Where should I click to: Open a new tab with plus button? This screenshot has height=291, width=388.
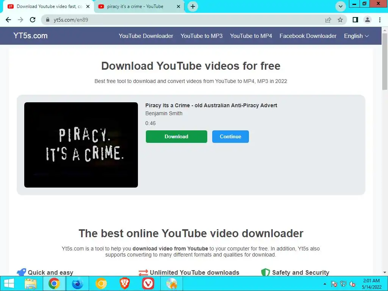click(x=193, y=6)
